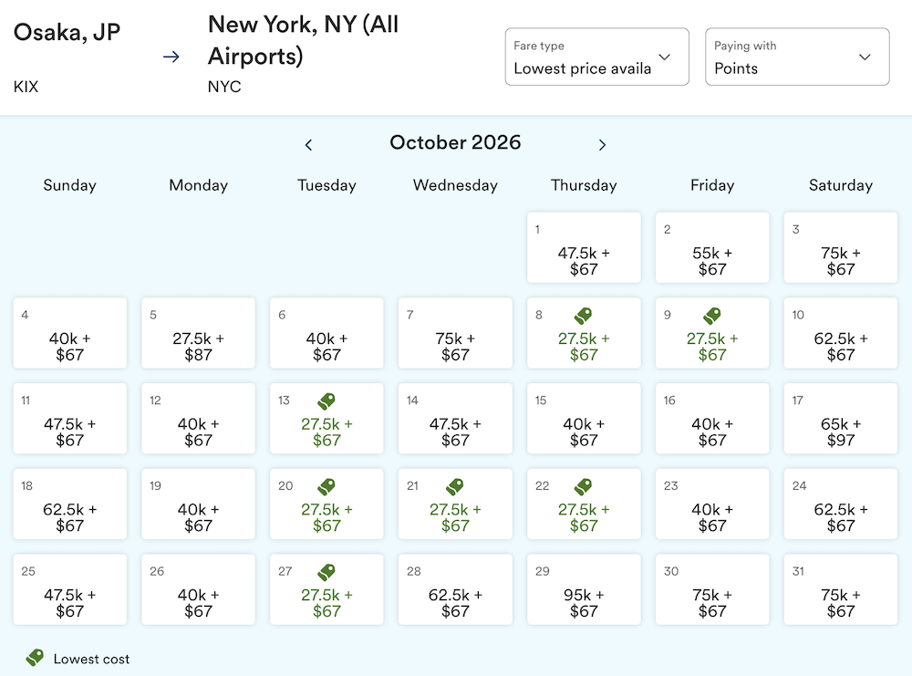Click the lowest cost tag on October 21
Viewport: 912px width, 676px height.
[x=454, y=487]
